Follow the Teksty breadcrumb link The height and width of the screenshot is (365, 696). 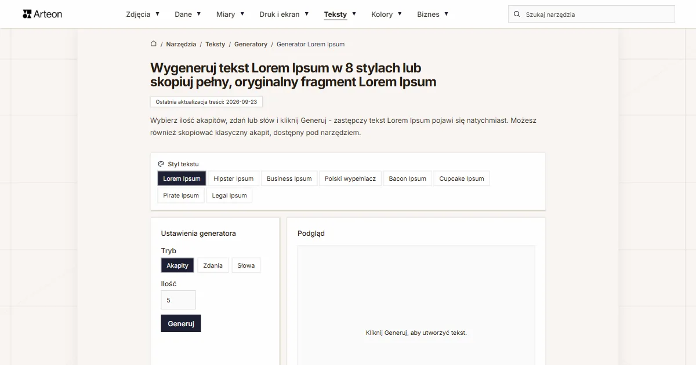click(215, 44)
